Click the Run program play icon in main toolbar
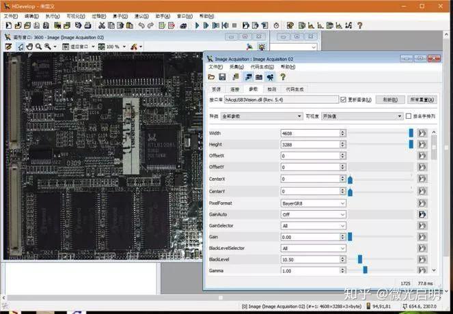The image size is (453, 314). 197,25
